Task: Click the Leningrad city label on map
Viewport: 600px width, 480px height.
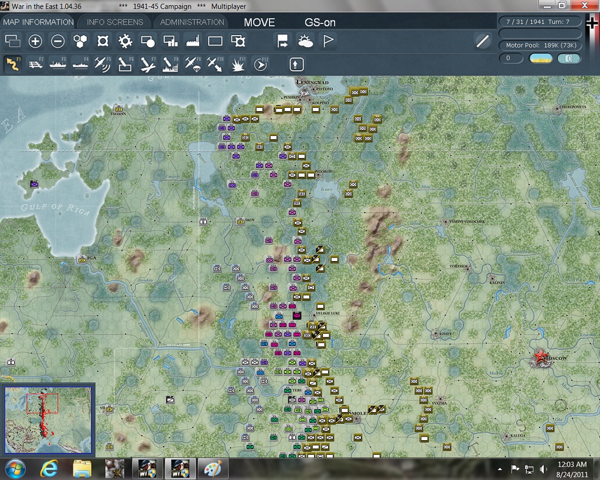Action: point(313,82)
